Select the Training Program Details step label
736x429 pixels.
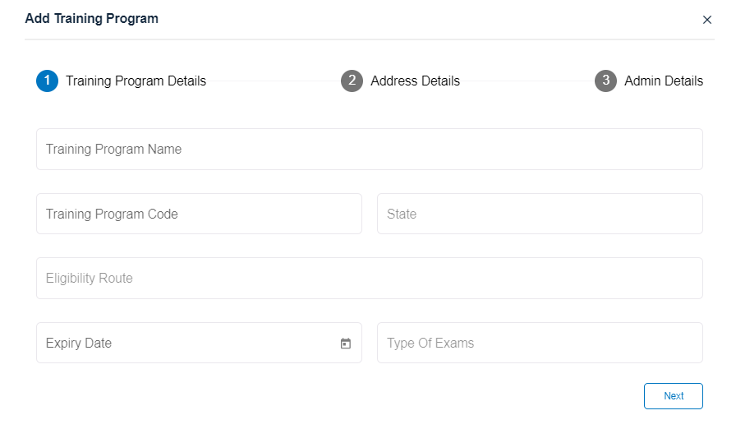(136, 81)
